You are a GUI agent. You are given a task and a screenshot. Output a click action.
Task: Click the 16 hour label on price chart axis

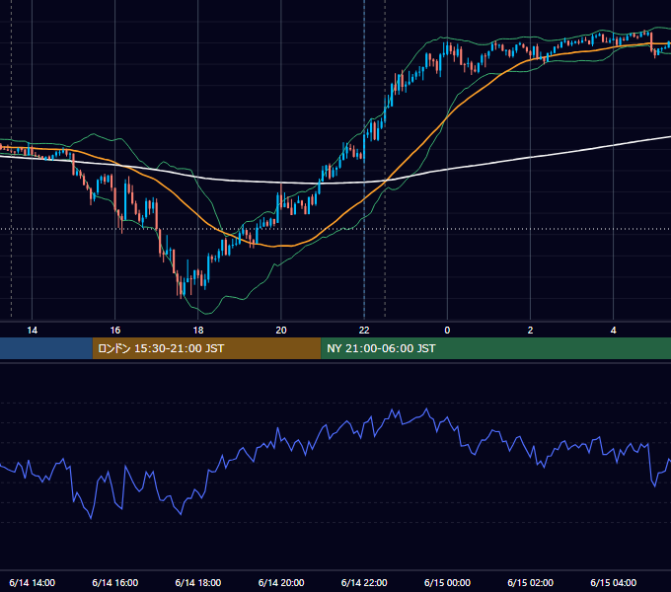pyautogui.click(x=115, y=331)
